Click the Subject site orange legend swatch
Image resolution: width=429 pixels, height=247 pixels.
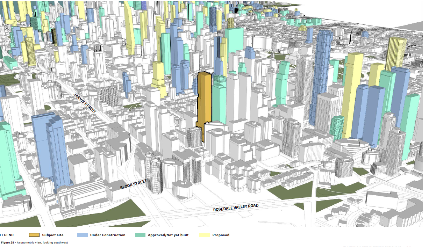coord(34,235)
